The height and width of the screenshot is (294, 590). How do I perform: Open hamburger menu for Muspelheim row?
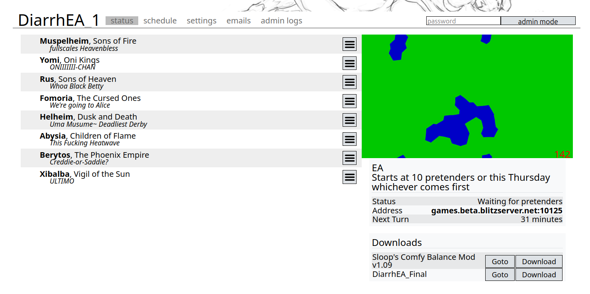click(x=349, y=44)
